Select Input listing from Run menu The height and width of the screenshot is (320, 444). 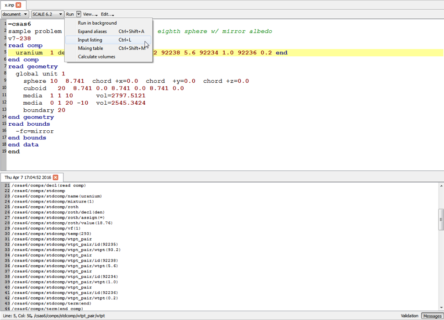pyautogui.click(x=90, y=40)
